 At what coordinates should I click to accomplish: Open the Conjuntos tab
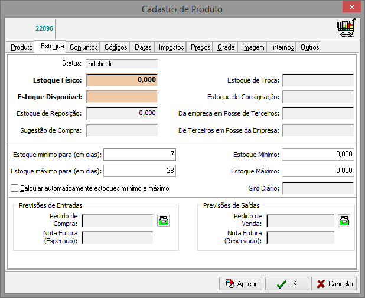pyautogui.click(x=83, y=47)
